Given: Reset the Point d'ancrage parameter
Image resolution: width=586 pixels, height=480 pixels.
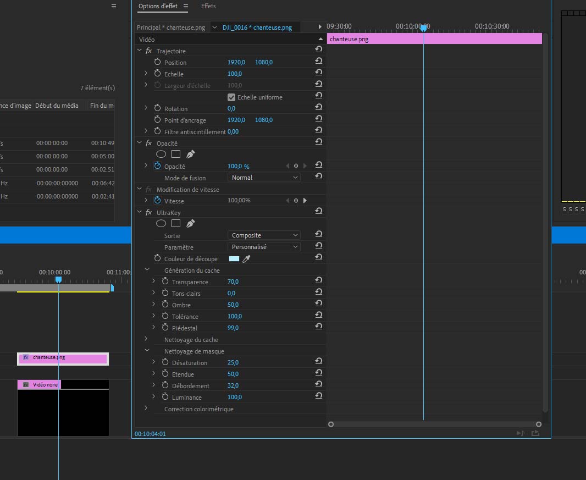Looking at the screenshot, I should pyautogui.click(x=318, y=119).
